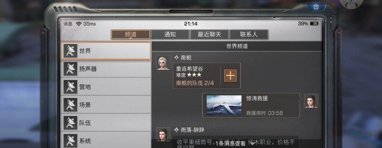The width and height of the screenshot is (382, 148).
Task: Click own avatar beside 惊涛救援 message
Action: point(311,101)
